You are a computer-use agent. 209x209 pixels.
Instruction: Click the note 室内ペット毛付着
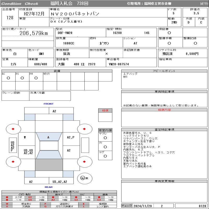click(135, 164)
